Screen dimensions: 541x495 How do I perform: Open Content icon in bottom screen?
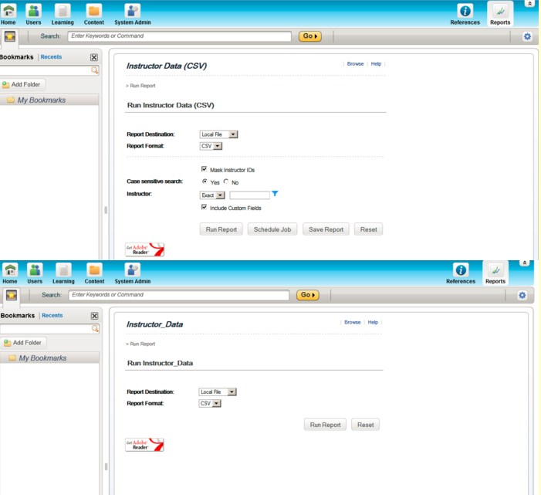coord(94,270)
